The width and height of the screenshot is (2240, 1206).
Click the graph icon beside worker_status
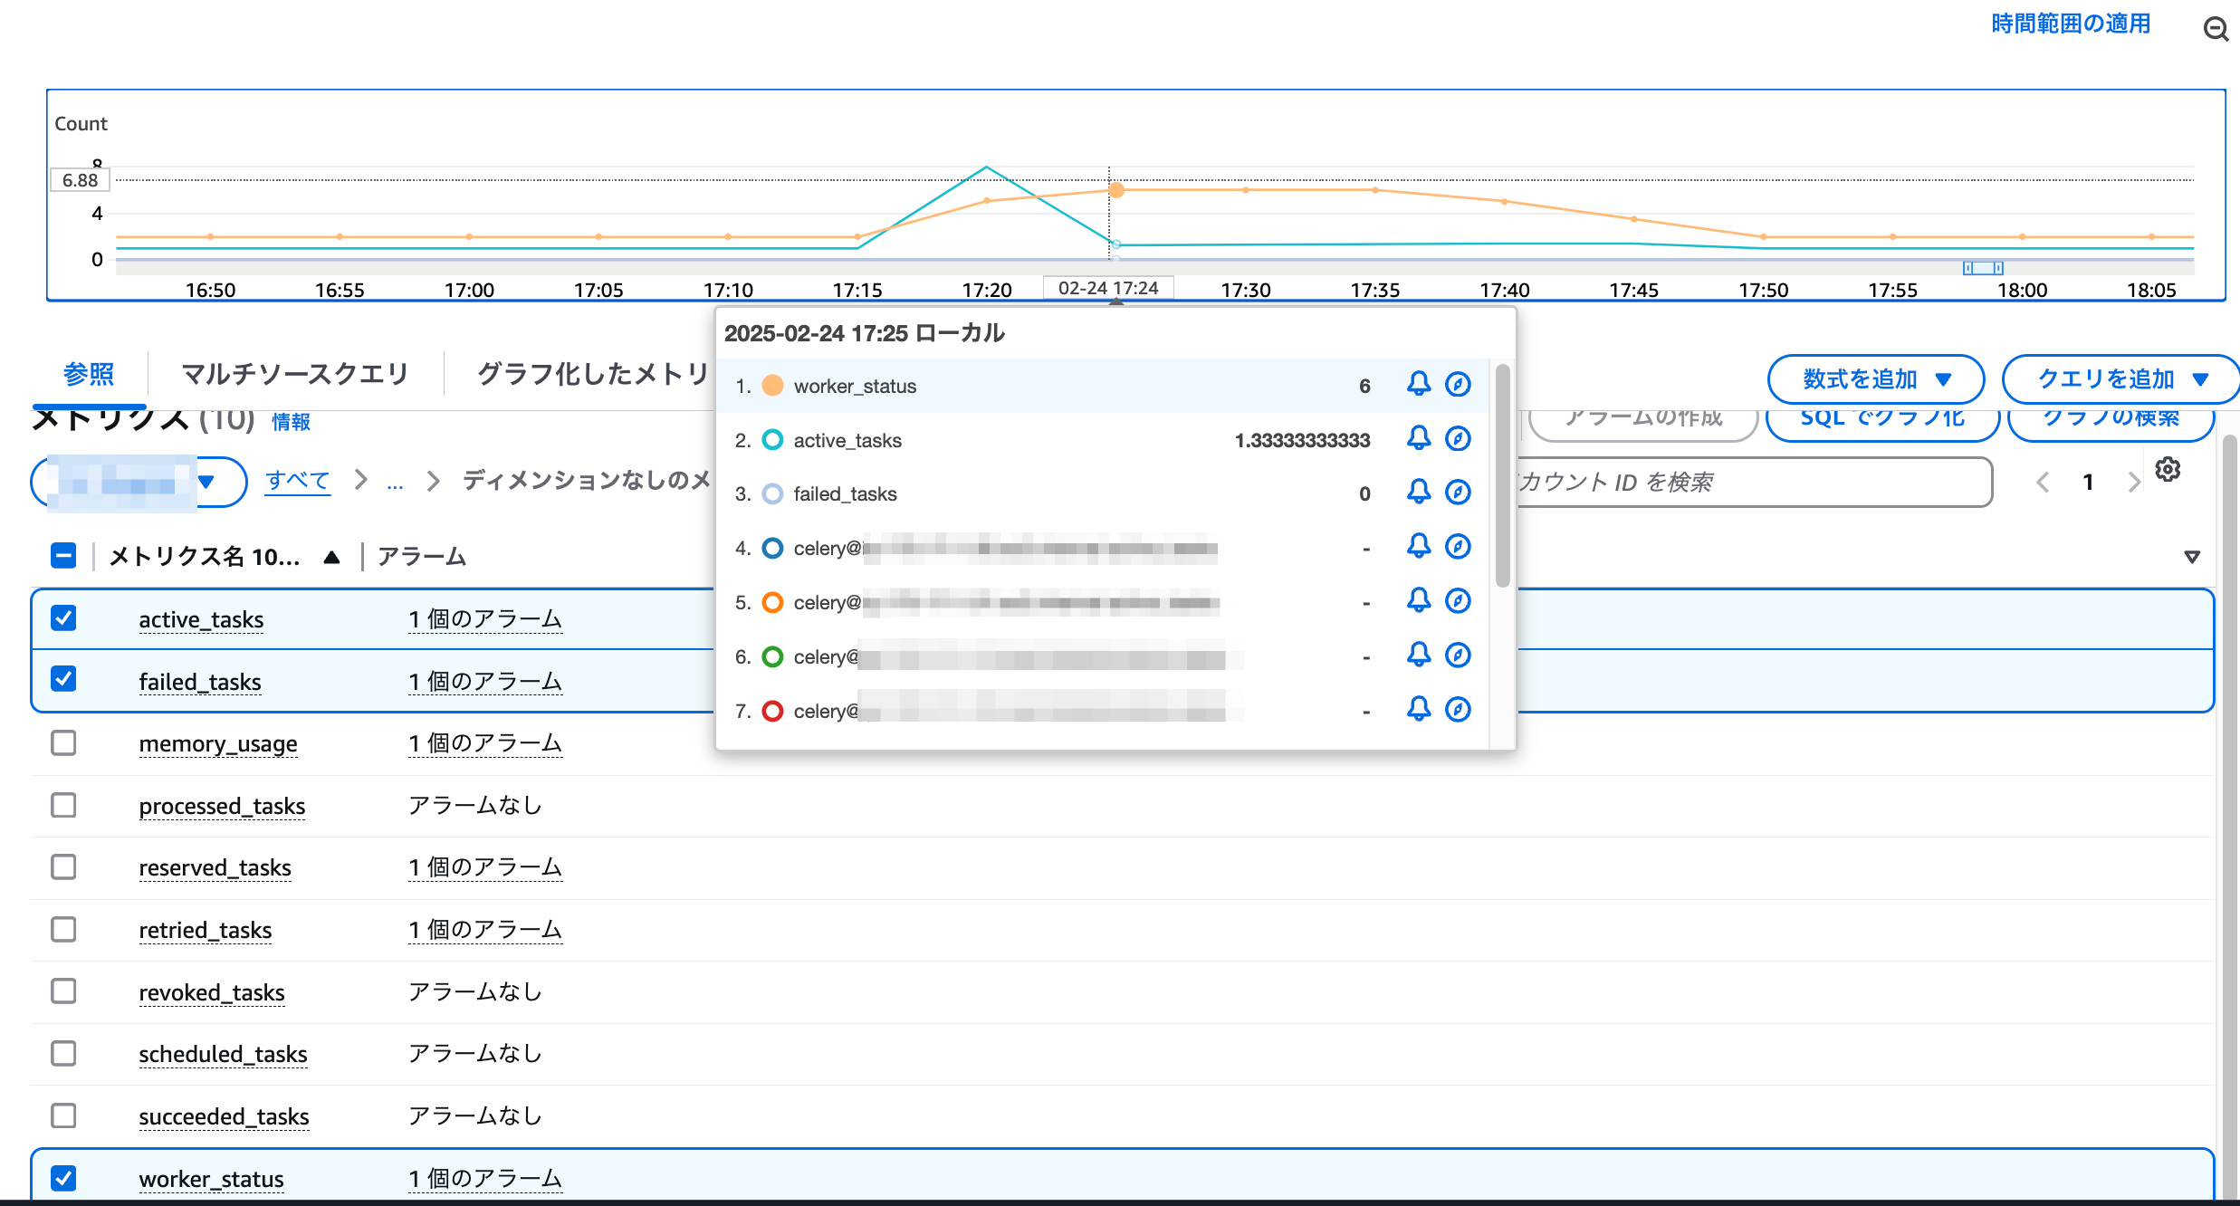[x=1459, y=385]
